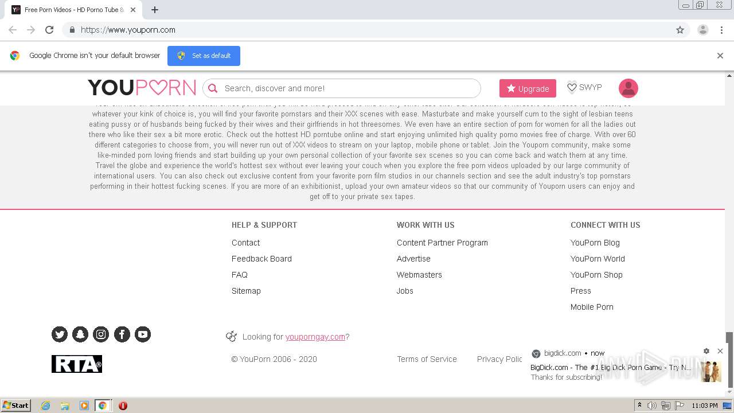Click the Twitter social icon
The width and height of the screenshot is (734, 413).
tap(60, 334)
